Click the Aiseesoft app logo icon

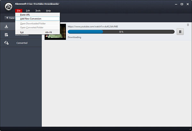(9, 7)
